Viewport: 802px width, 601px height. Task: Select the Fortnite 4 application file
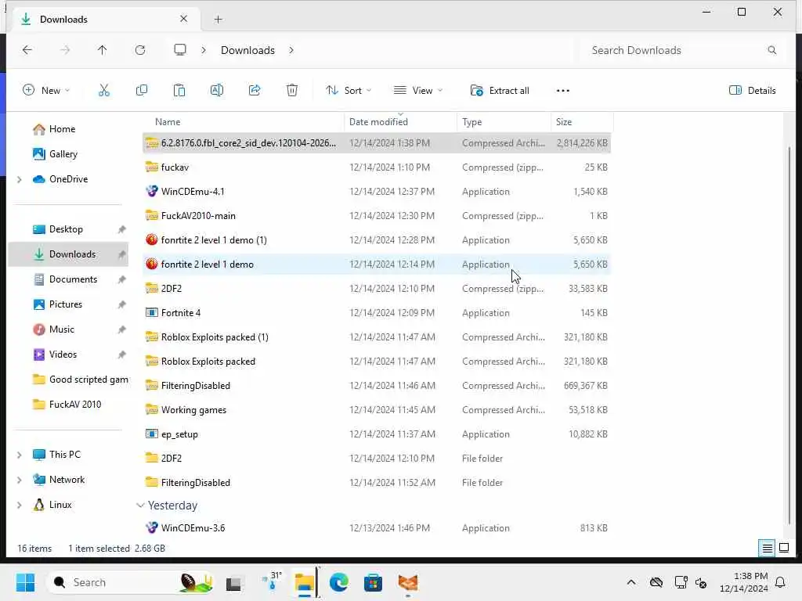pyautogui.click(x=377, y=313)
